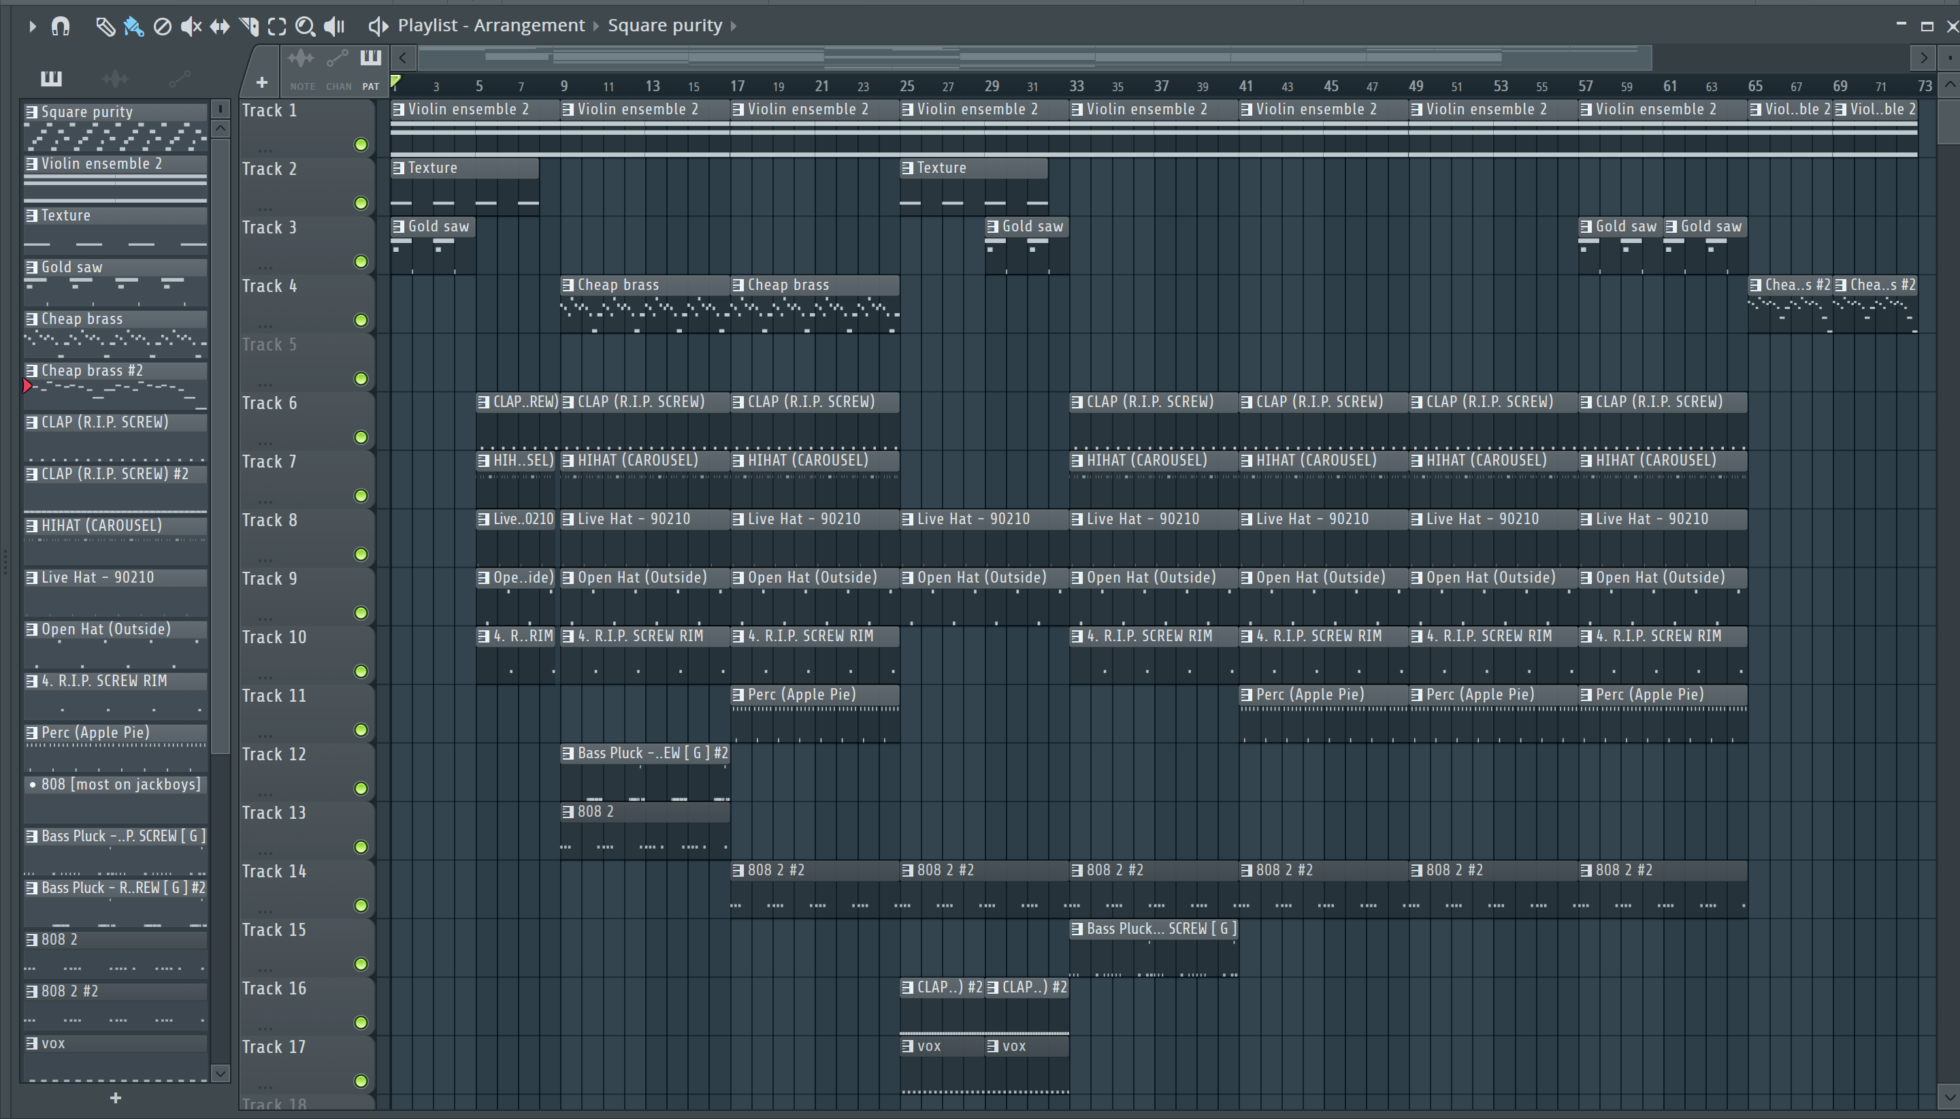1960x1119 pixels.
Task: Click the vertical track scrollbar thumb
Action: coord(1948,120)
